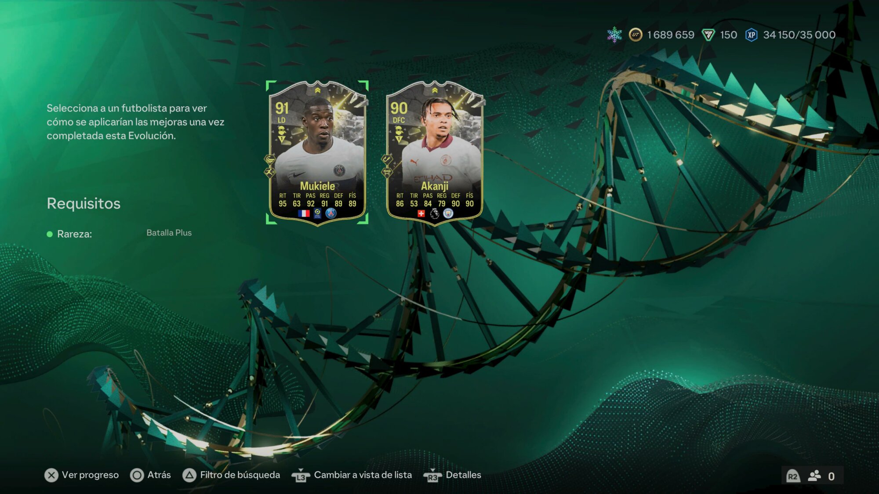
Task: Click the XP hexagon icon
Action: pos(751,35)
